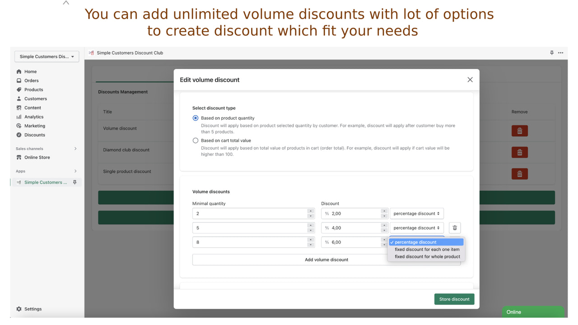Click the pin icon in the top bar
578x325 pixels.
(551, 53)
